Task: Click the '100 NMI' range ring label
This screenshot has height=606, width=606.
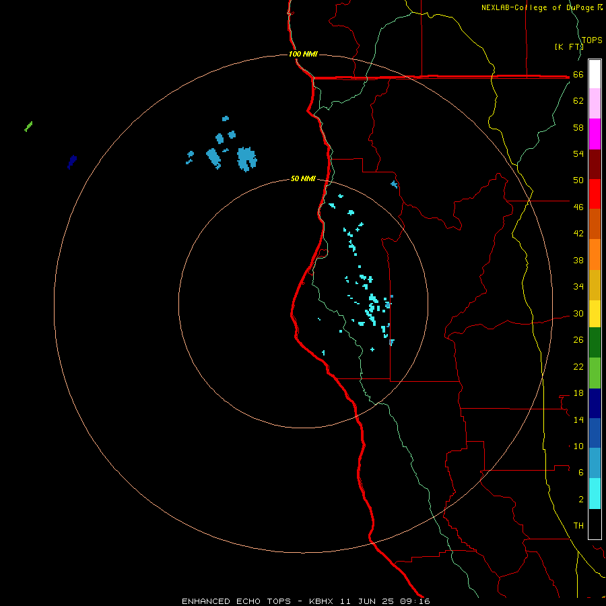Action: point(303,54)
